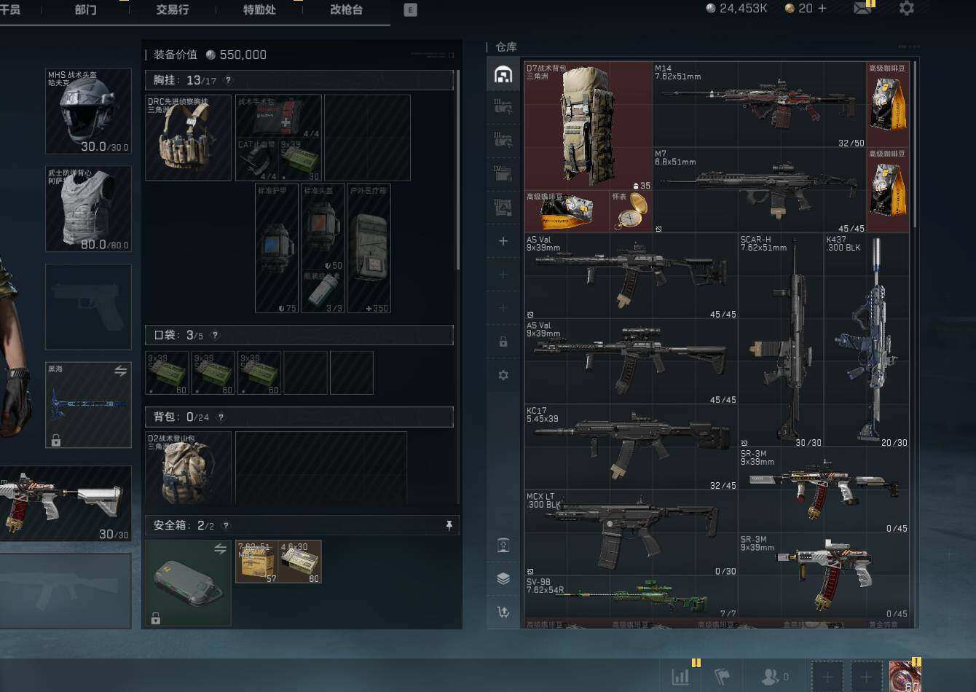Select the MHS 战术头盔 helmet slot
This screenshot has height=692, width=976.
click(89, 111)
